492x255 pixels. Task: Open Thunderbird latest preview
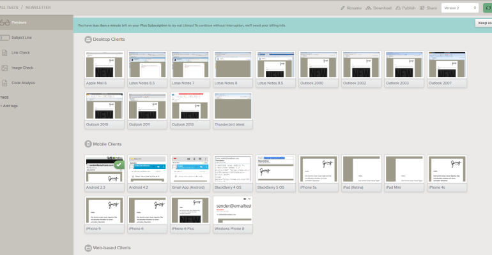click(x=233, y=110)
